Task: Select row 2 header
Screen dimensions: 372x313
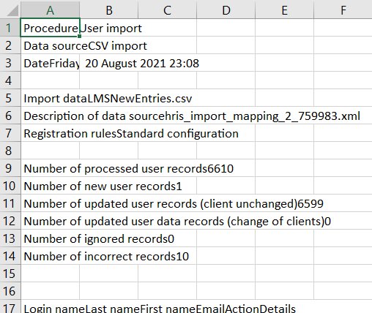Action: [10, 45]
